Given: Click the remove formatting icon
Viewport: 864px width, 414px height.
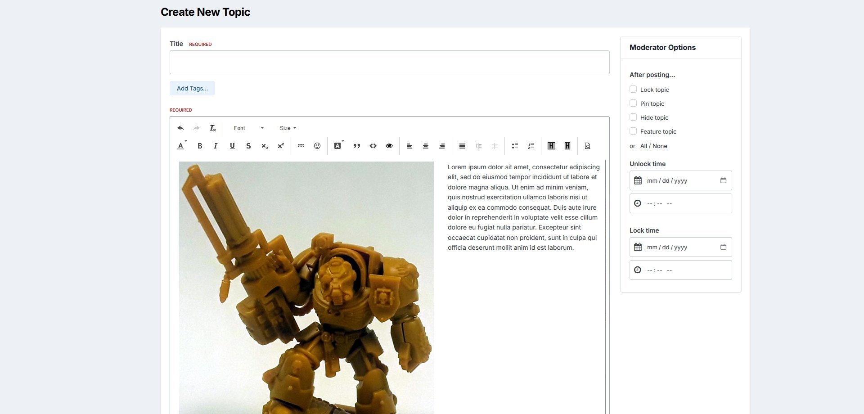Looking at the screenshot, I should click(213, 128).
